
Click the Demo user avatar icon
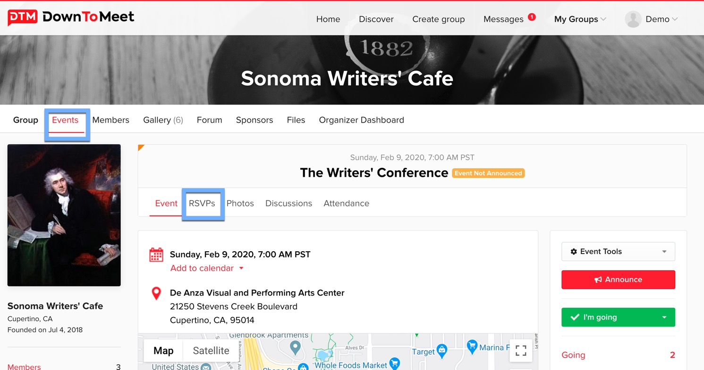tap(633, 19)
